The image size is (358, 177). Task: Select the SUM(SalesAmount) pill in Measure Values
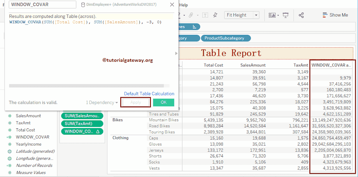82,116
